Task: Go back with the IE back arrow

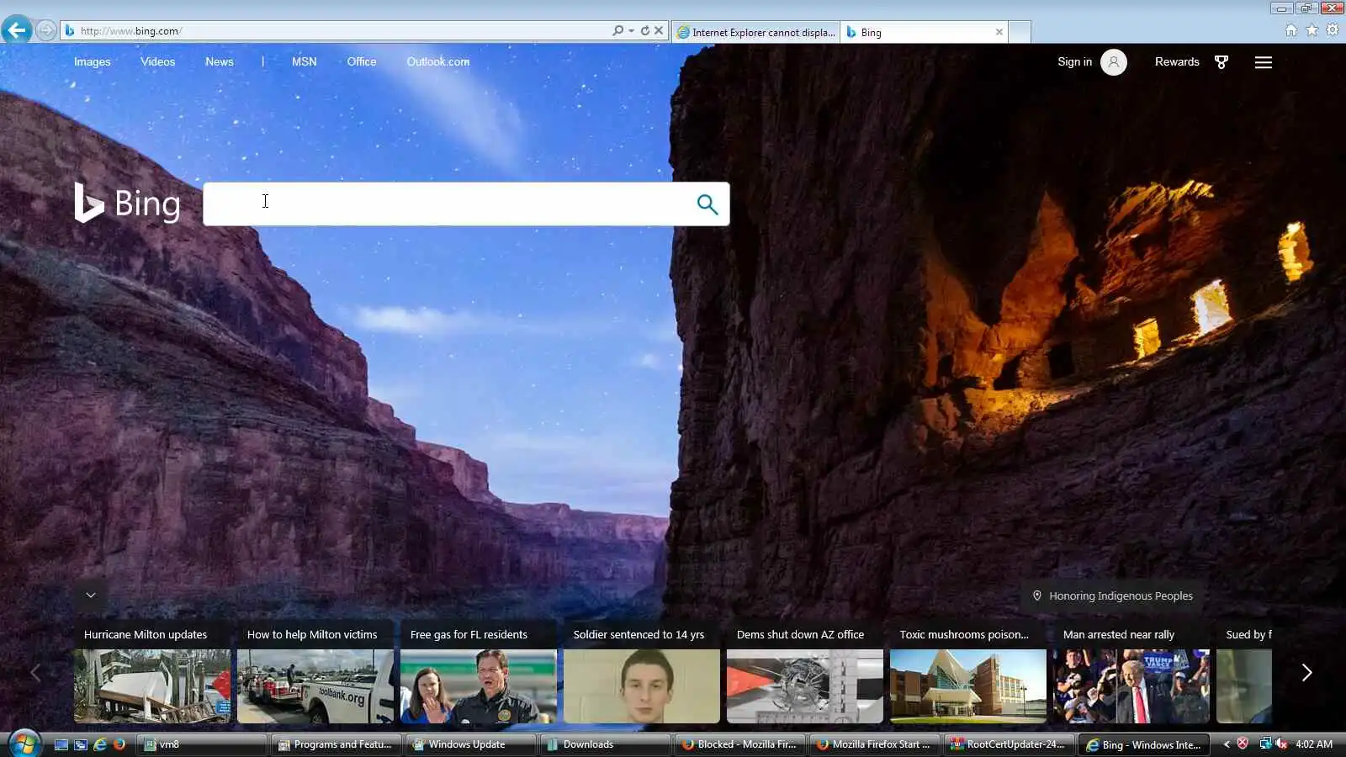Action: (17, 31)
